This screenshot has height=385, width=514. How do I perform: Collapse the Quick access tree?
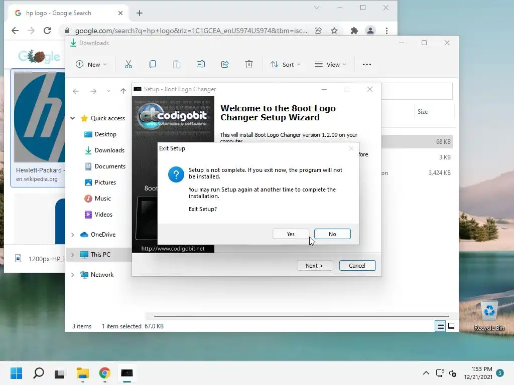click(x=73, y=118)
